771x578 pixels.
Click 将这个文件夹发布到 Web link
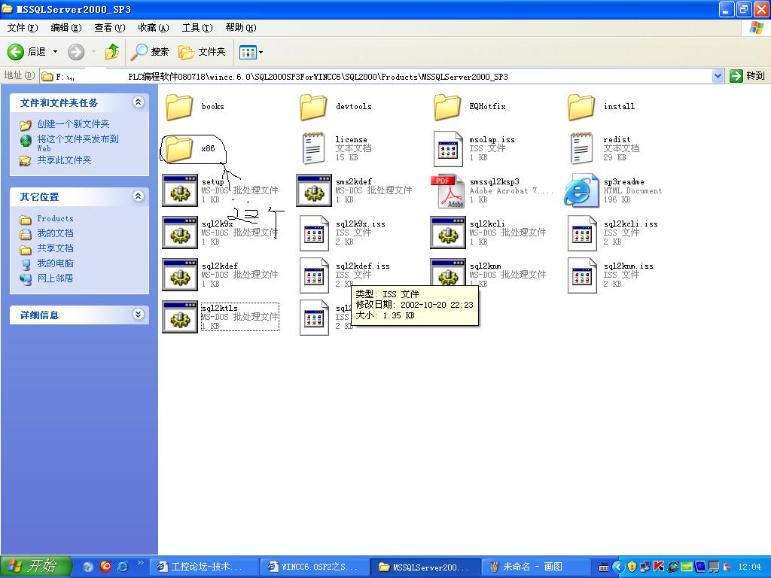coord(78,143)
